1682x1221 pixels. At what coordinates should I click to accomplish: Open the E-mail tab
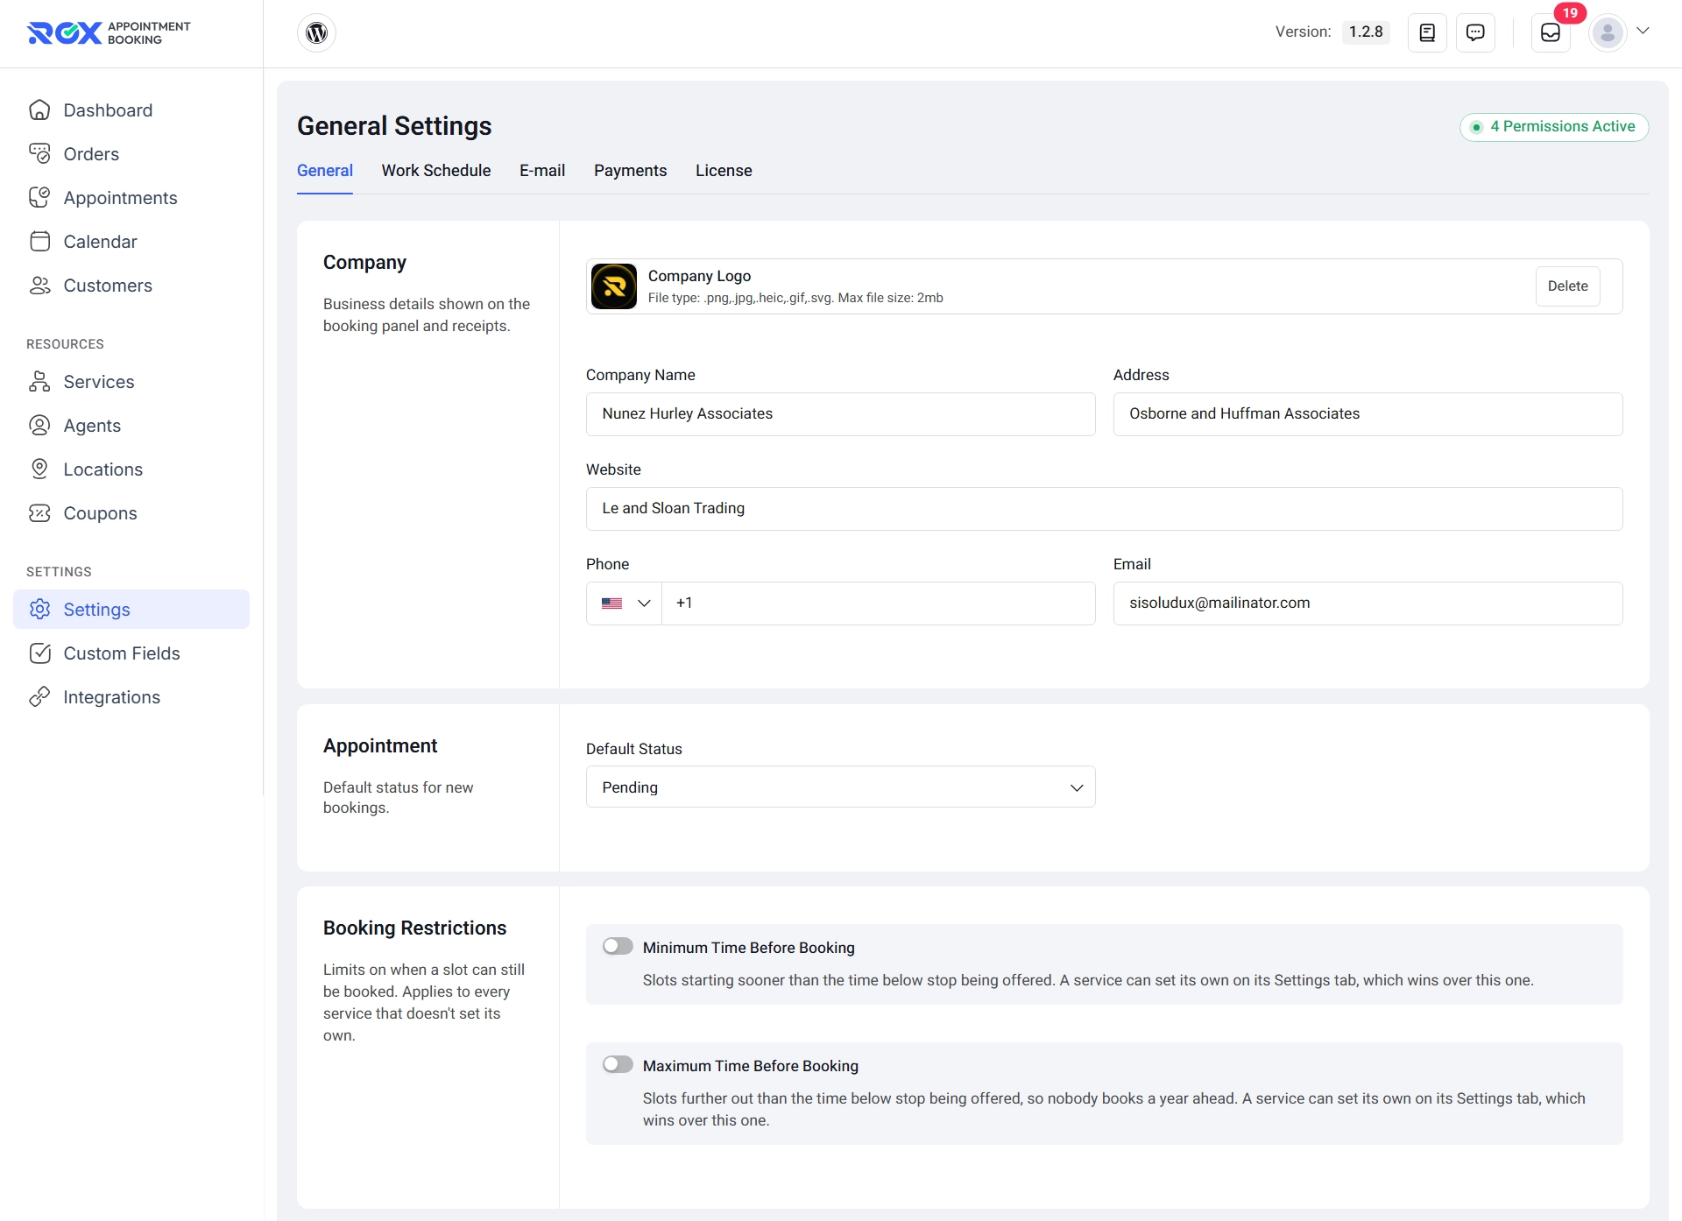[542, 171]
